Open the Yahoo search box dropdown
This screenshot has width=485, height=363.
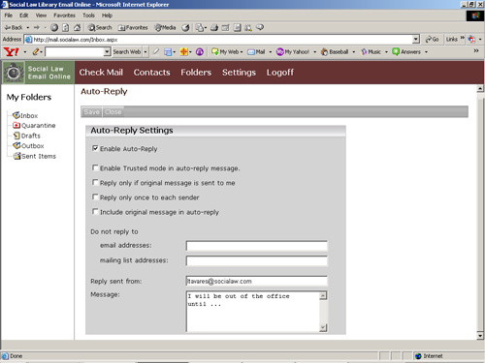point(107,51)
